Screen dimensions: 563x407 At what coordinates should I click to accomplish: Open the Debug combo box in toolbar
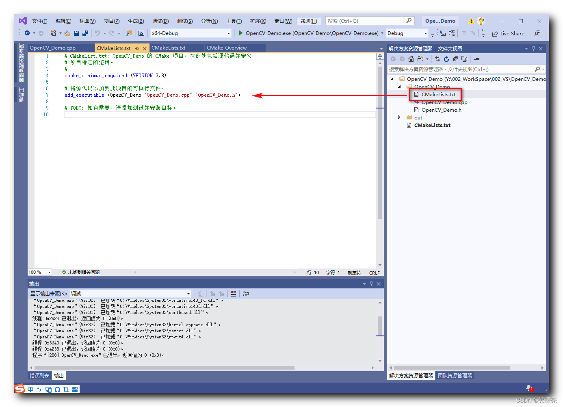click(x=407, y=33)
